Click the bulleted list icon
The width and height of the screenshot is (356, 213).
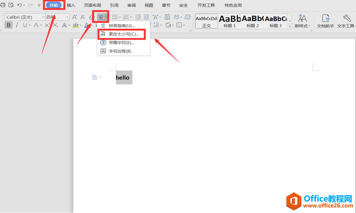pyautogui.click(x=115, y=17)
